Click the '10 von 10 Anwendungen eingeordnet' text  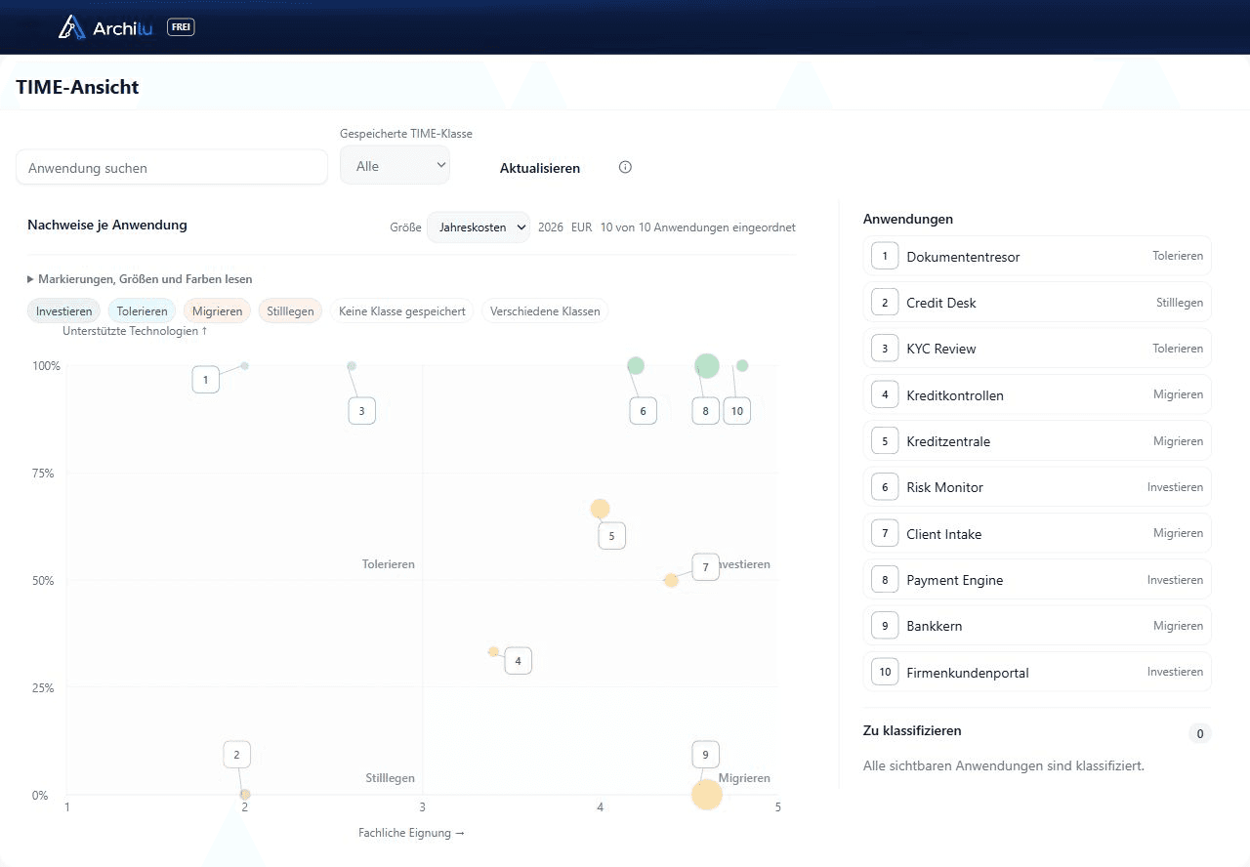(x=698, y=227)
